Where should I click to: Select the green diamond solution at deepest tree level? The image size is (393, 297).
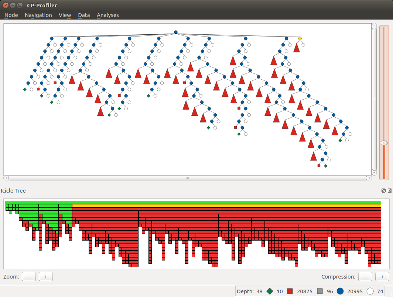pos(325,166)
